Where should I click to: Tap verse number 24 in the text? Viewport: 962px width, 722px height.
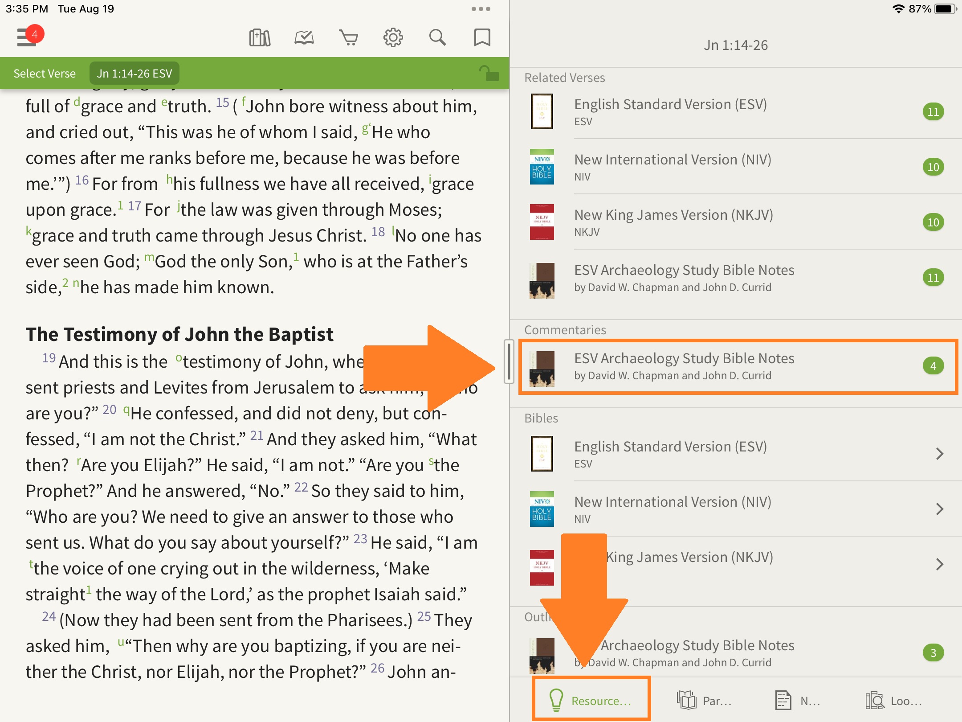[49, 616]
